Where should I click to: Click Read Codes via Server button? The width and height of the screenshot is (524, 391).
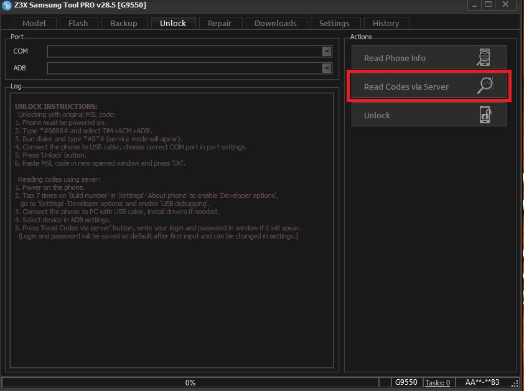[x=429, y=87]
